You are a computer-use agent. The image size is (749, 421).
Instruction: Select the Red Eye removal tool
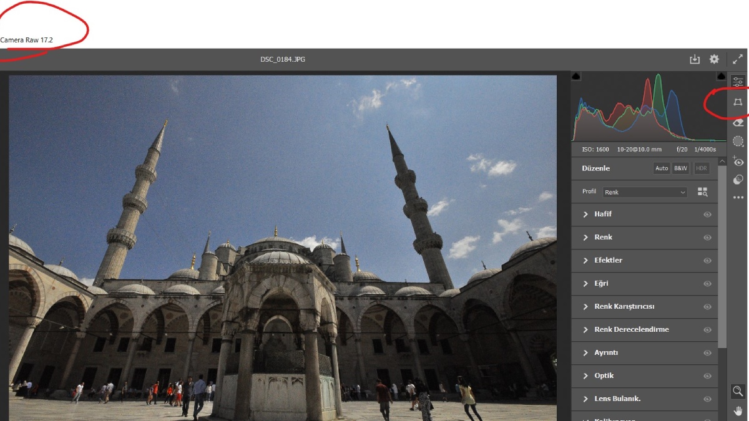pyautogui.click(x=738, y=162)
